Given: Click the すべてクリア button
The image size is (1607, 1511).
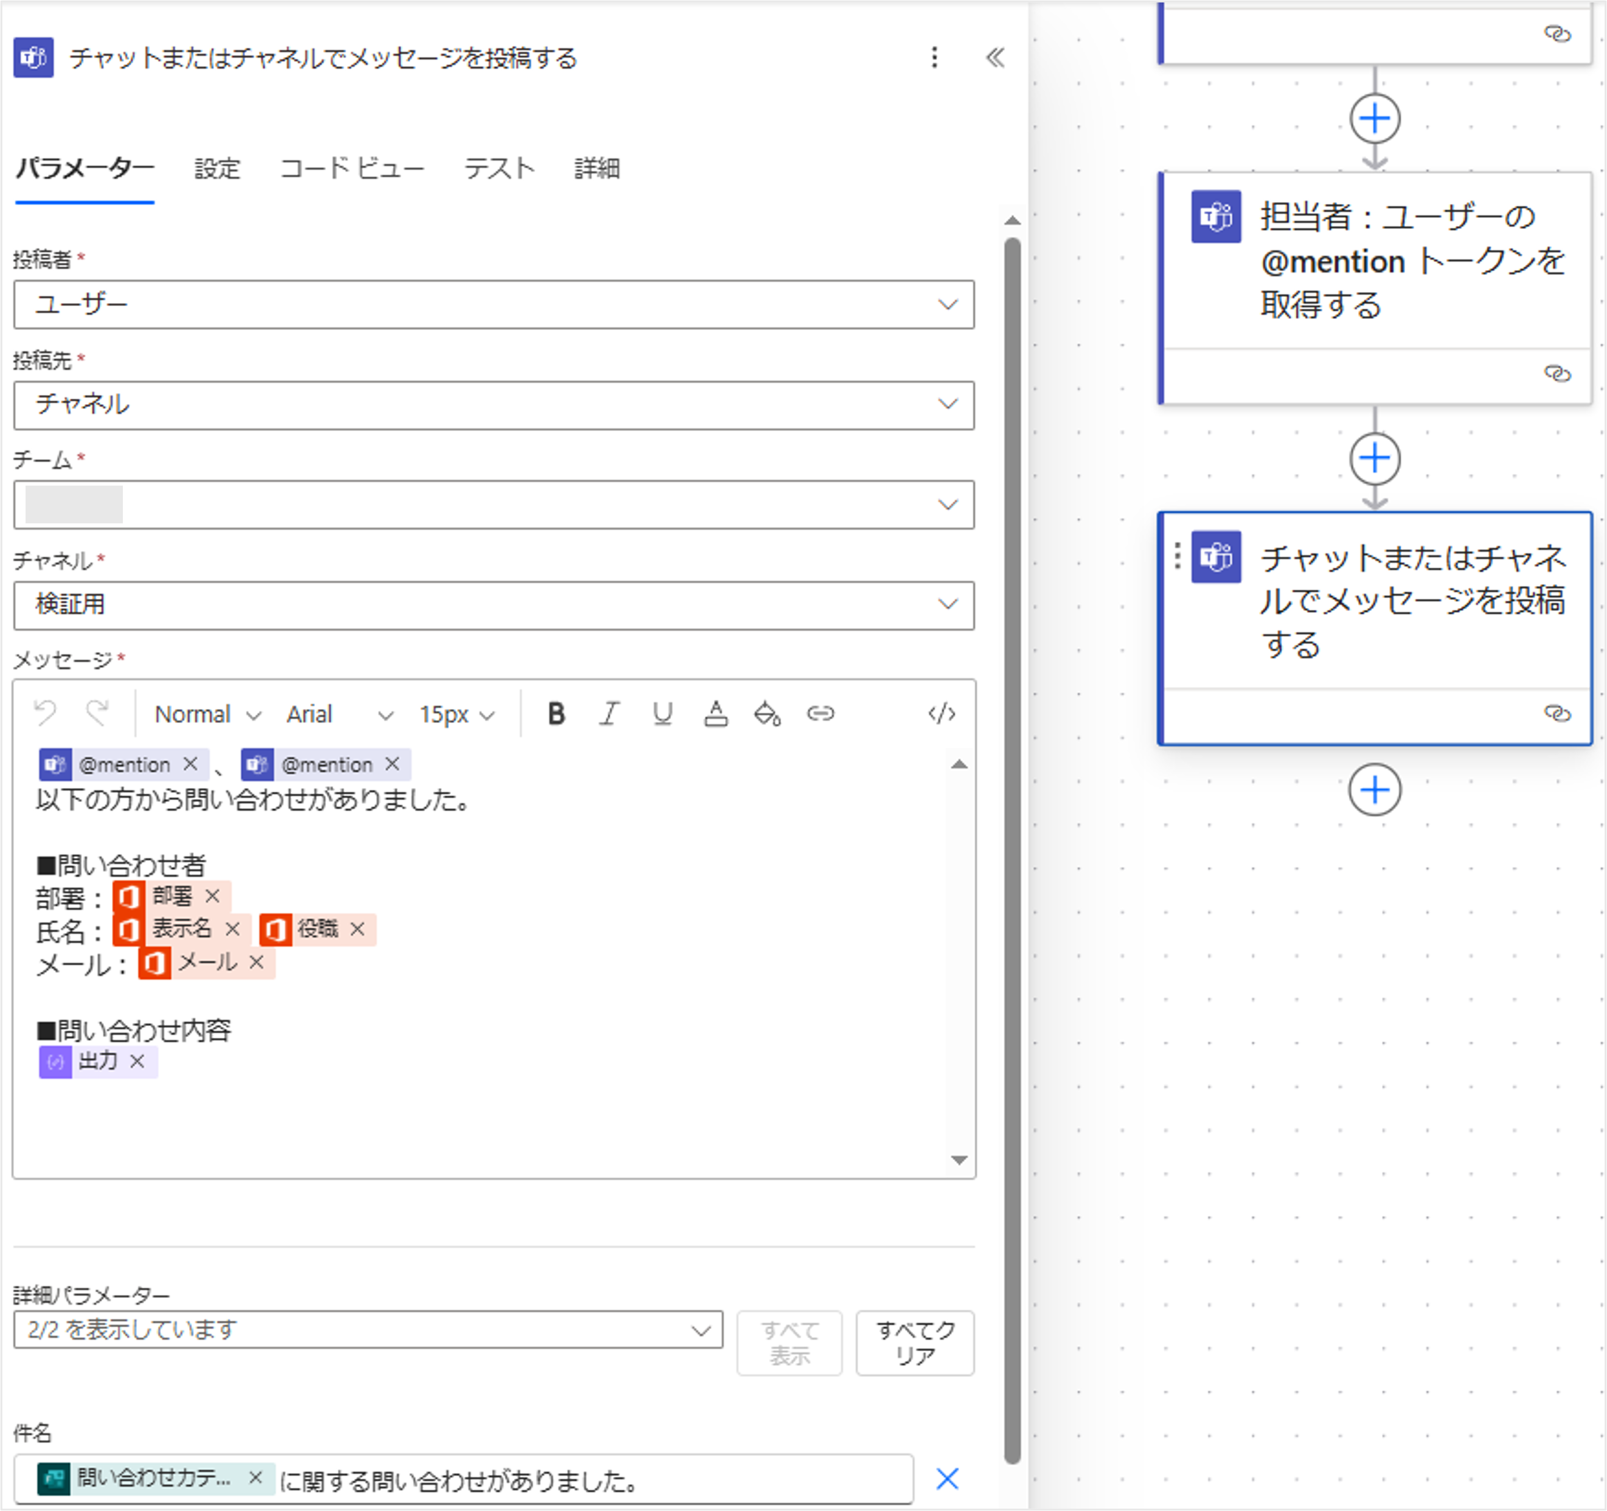Looking at the screenshot, I should (915, 1343).
